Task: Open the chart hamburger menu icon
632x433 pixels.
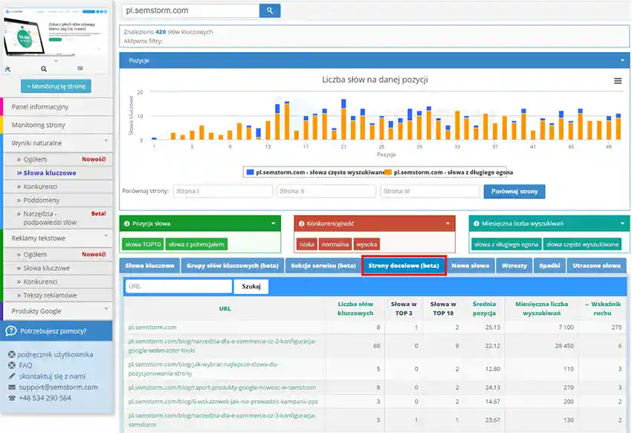Action: 617,81
